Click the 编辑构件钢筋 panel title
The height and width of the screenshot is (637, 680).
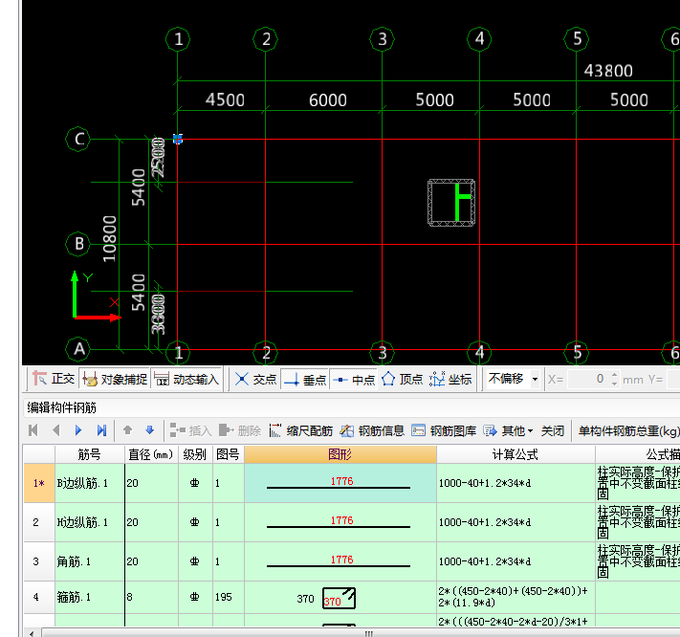(x=61, y=407)
